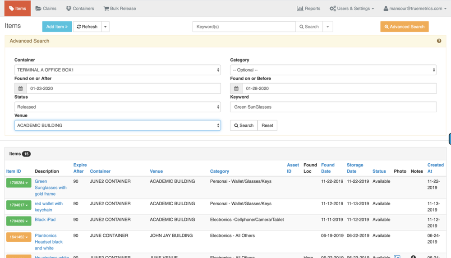Go to Bulk Release
The height and width of the screenshot is (258, 451).
click(x=120, y=9)
